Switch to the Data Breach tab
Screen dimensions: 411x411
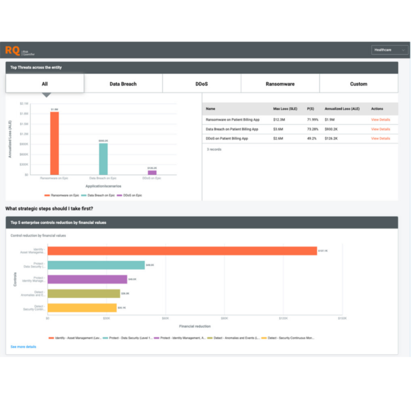[x=123, y=83]
